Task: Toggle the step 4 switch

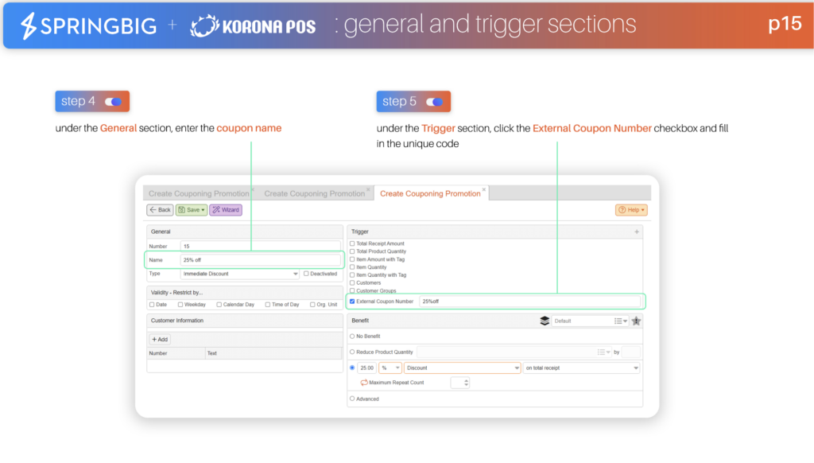Action: tap(113, 101)
